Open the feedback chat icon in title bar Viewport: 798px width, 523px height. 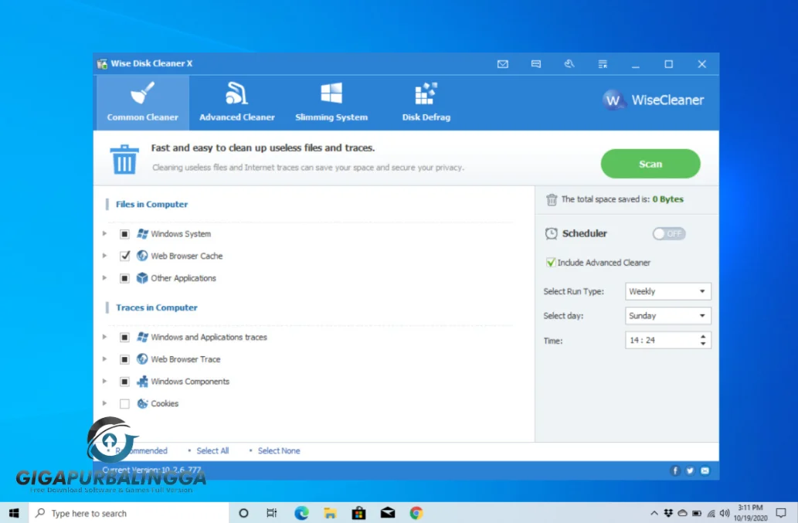tap(536, 64)
